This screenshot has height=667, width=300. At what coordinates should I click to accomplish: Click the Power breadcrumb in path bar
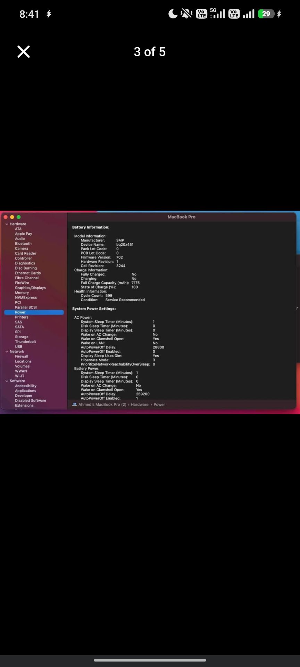(x=159, y=404)
